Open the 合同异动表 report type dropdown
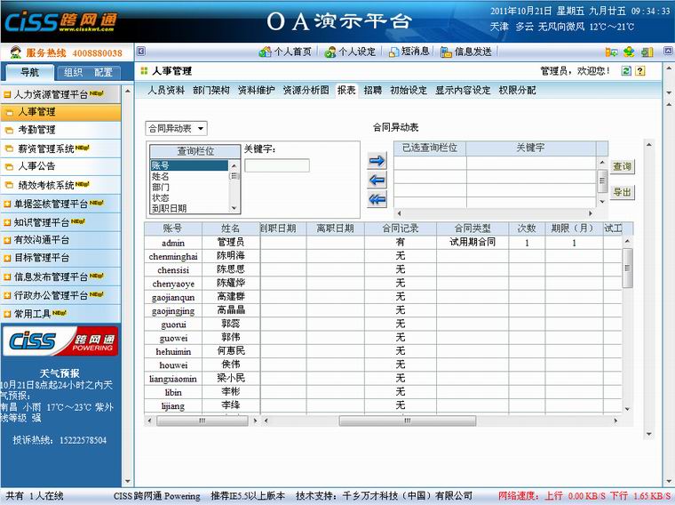This screenshot has height=505, width=675. pos(176,129)
